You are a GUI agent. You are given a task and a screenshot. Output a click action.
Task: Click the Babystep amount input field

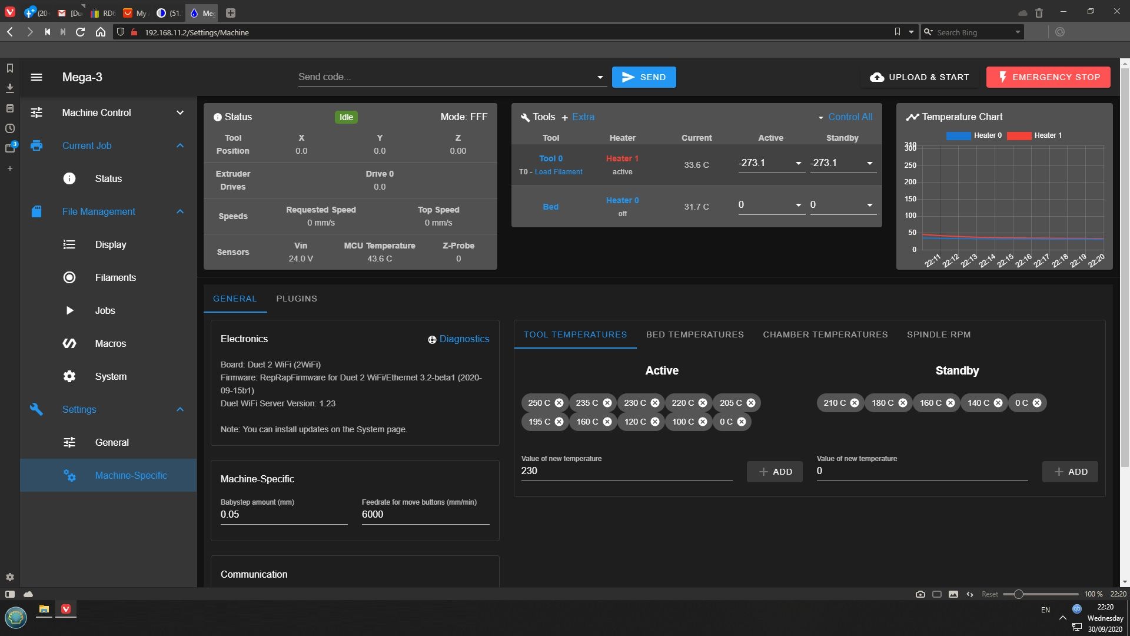[x=284, y=515]
